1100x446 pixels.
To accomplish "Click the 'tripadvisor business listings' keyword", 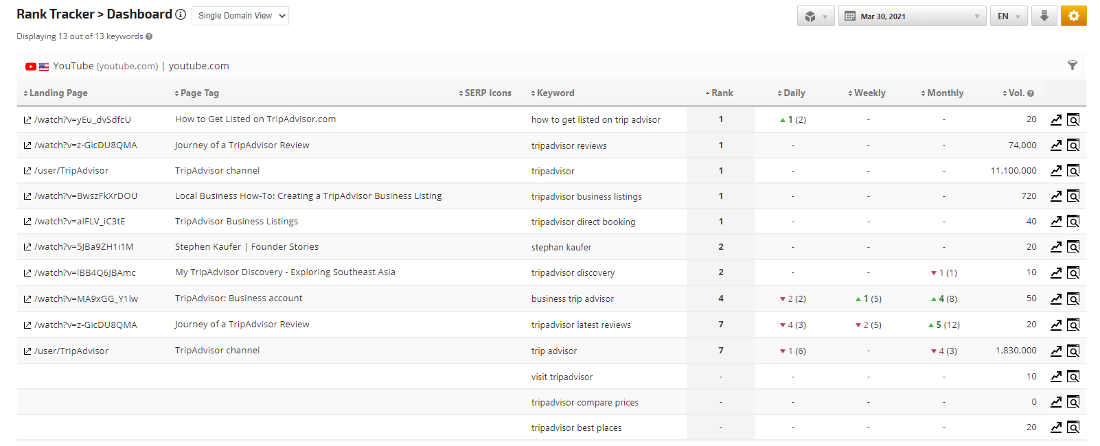I will pyautogui.click(x=586, y=196).
